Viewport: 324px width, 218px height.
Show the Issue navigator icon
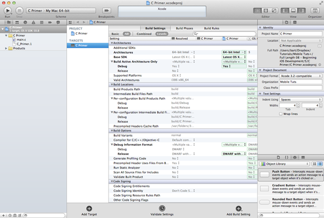[33, 22]
